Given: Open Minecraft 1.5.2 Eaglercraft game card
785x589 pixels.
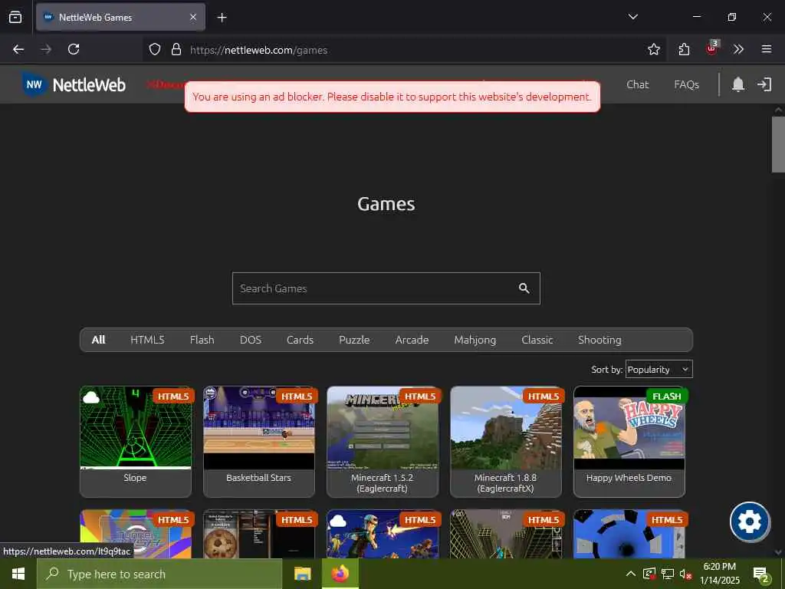Looking at the screenshot, I should pos(382,441).
